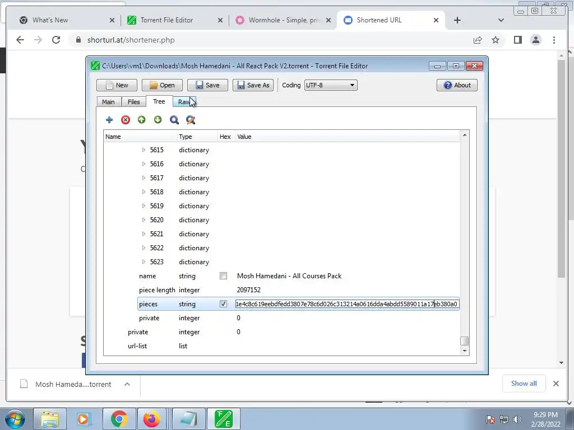This screenshot has height=430, width=574.
Task: Close the Torrent File Editor browser tab
Action: [220, 21]
